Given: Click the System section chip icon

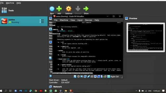Looking at the screenshot, I should (x=51, y=29).
